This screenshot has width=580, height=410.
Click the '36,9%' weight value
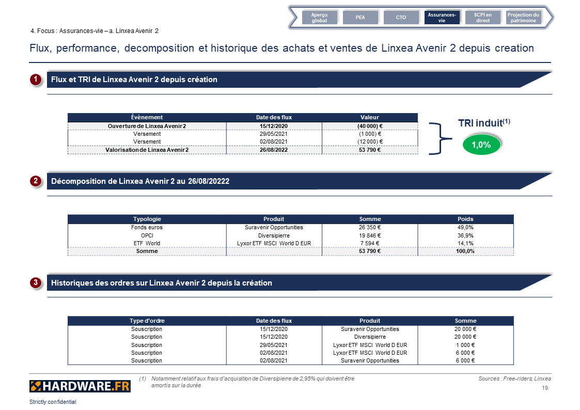pos(465,235)
